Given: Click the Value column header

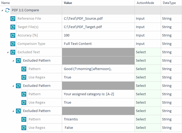Looking at the screenshot, I should point(68,3).
